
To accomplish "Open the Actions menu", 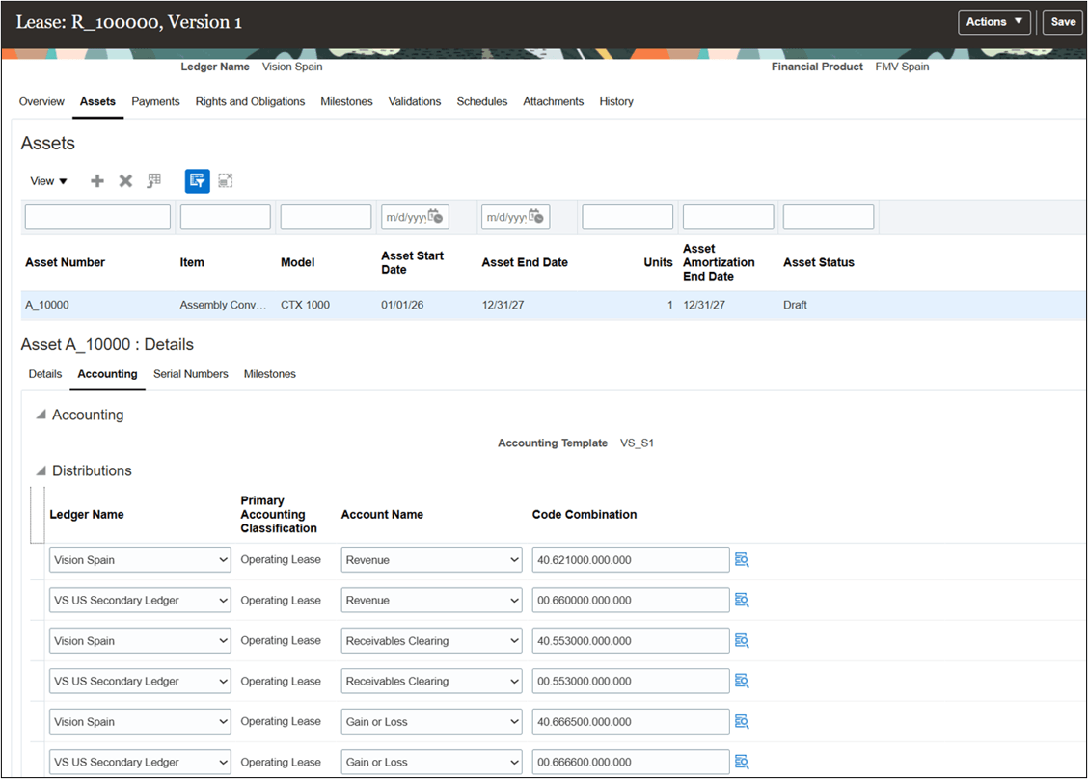I will pos(993,21).
